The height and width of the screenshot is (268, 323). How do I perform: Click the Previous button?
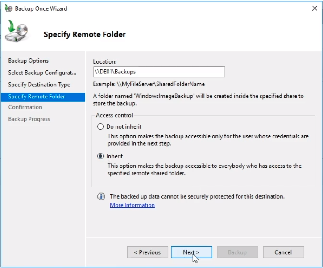pos(147,252)
